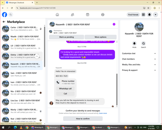Click the large Nazareth listing photo in info panel
Image resolution: width=162 pixels, height=130 pixels.
(x=139, y=27)
